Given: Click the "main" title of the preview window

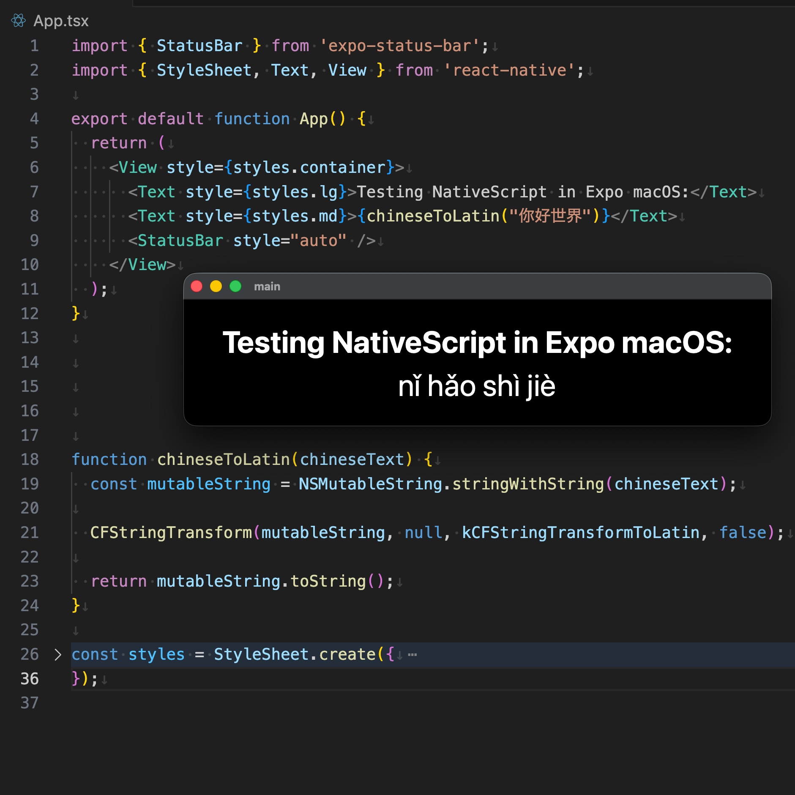Looking at the screenshot, I should click(267, 287).
